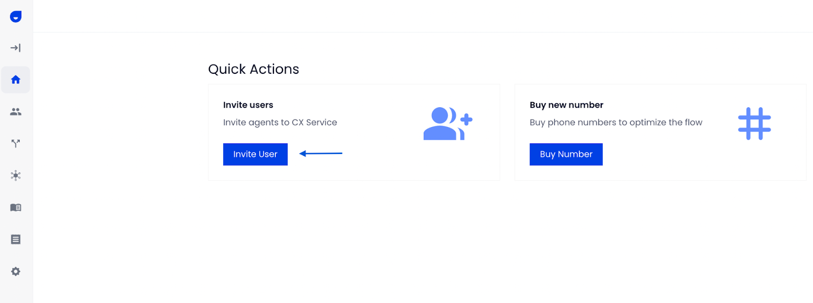The height and width of the screenshot is (303, 813).
Task: Open the integrations hub icon
Action: 16,176
